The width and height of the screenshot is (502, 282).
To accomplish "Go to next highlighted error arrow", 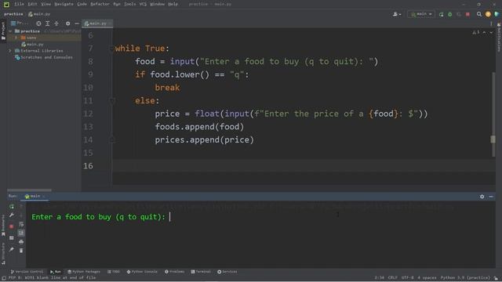I will pos(491,33).
